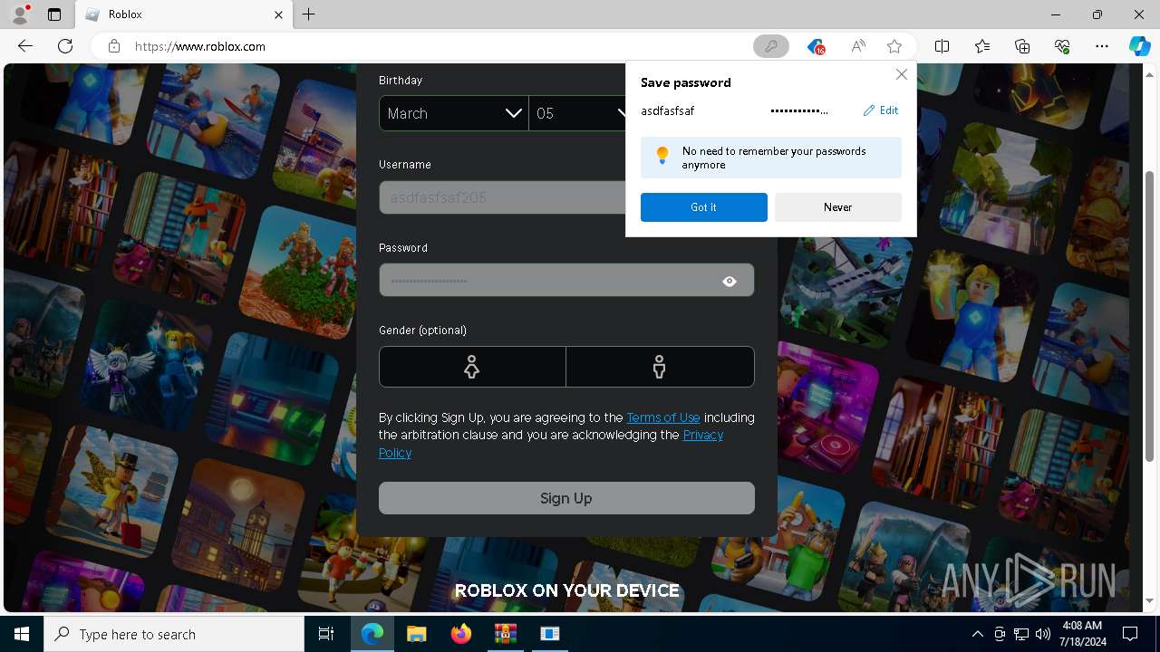
Task: Open volume control speaker icon
Action: pos(1042,634)
